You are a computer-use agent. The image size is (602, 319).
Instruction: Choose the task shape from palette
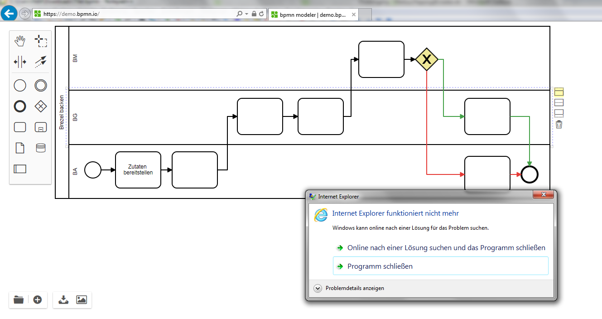(20, 127)
